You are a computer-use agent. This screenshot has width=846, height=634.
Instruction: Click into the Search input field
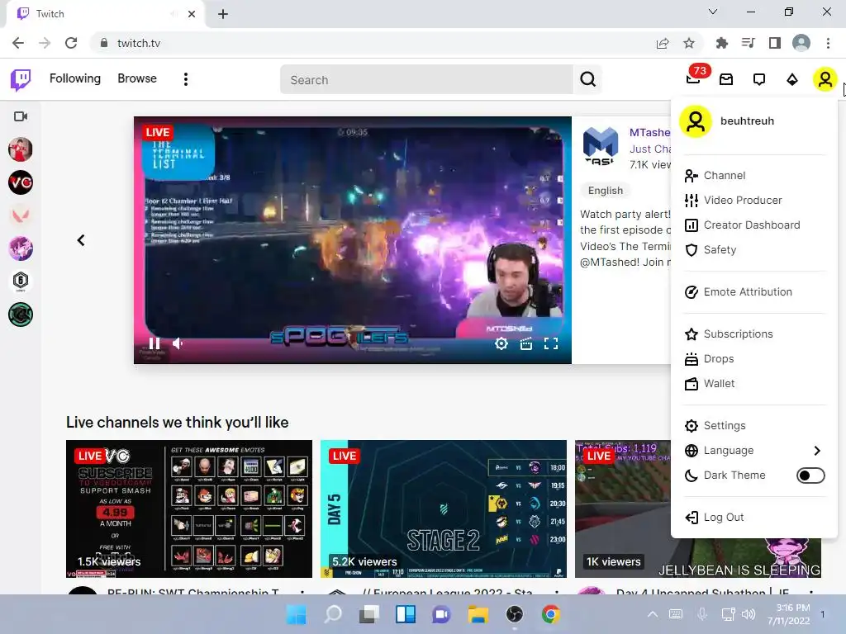(x=426, y=80)
